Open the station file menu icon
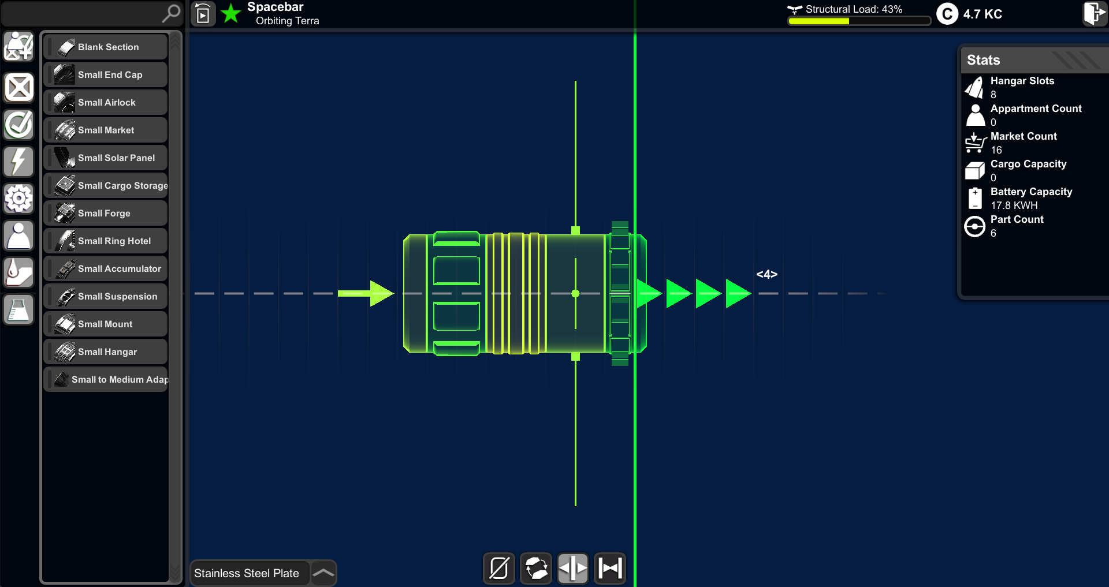1109x587 pixels. point(203,14)
